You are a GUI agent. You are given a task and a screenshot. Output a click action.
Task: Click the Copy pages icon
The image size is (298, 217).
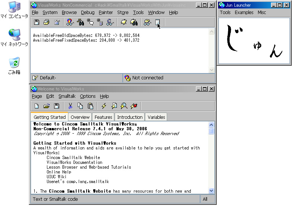[80, 106]
